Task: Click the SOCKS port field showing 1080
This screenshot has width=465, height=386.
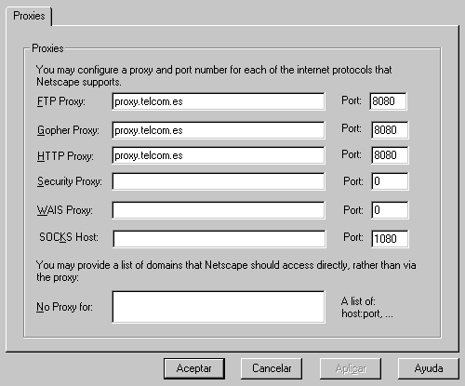Action: (390, 239)
